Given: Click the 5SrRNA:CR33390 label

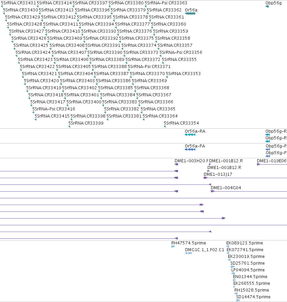Looking at the screenshot, I should (x=105, y=53).
